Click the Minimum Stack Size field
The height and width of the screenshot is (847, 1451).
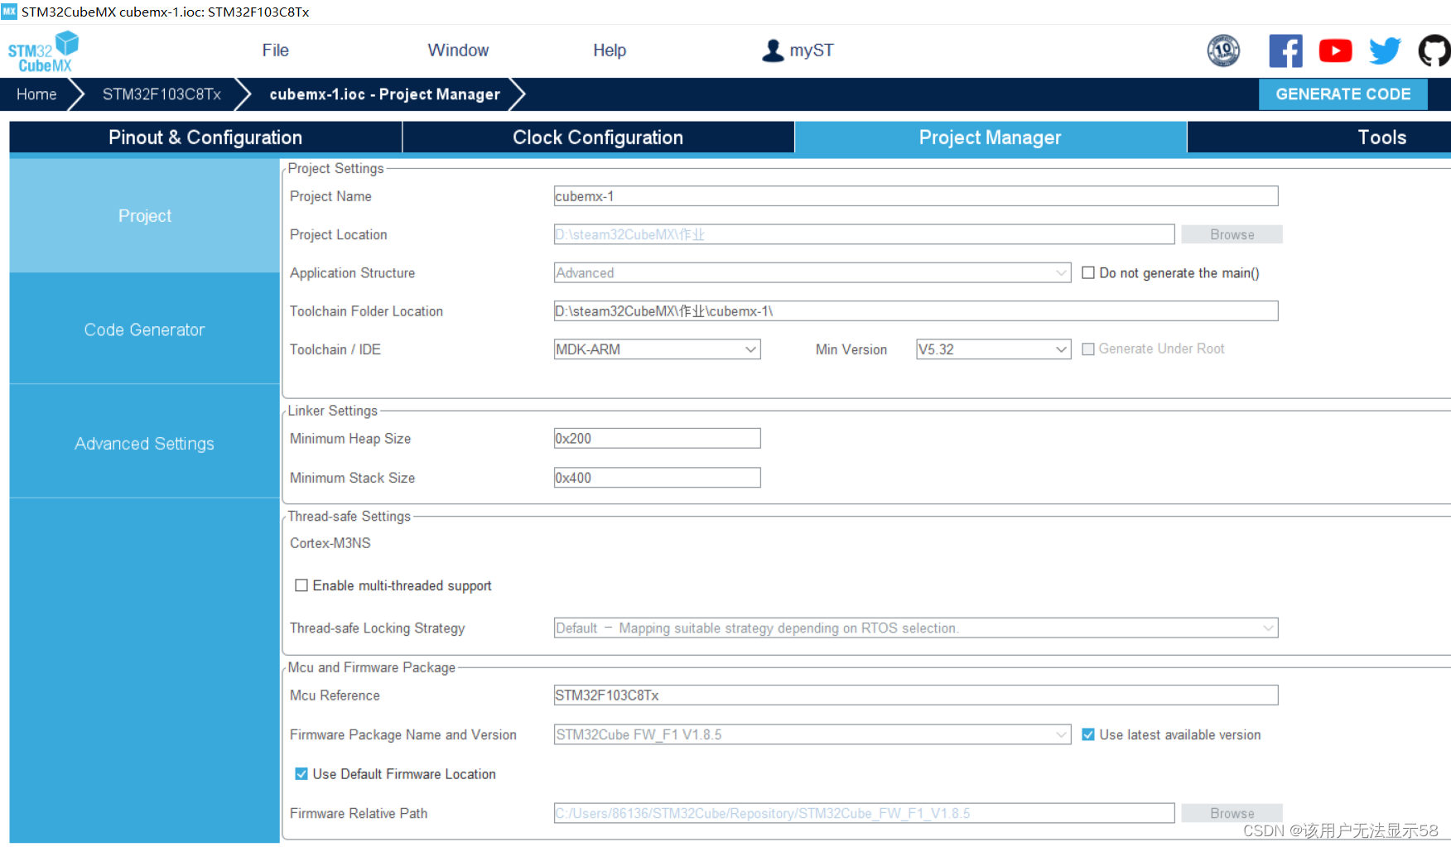click(x=657, y=478)
